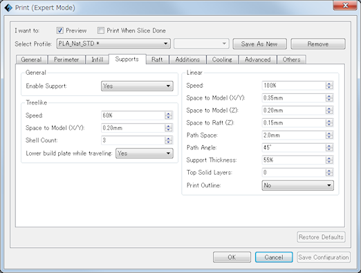
Task: Click the Top Solid Layers field
Action: [x=294, y=172]
